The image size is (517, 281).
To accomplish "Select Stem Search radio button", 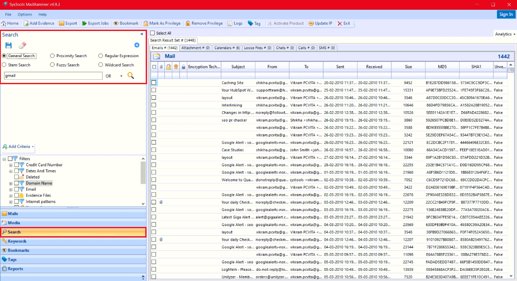I will (x=4, y=65).
